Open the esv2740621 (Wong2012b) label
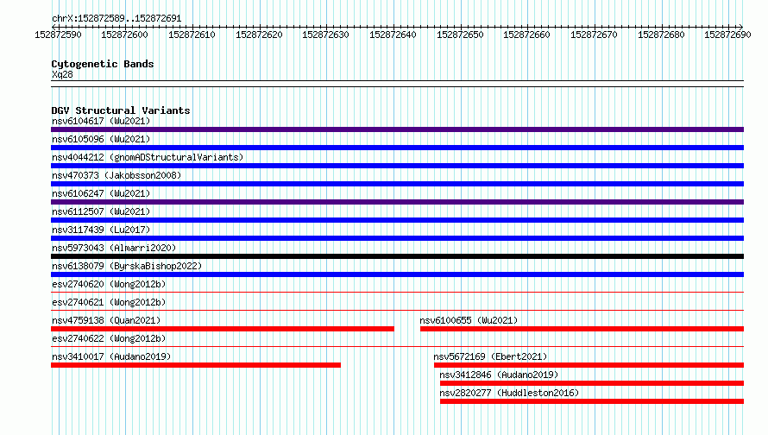This screenshot has width=768, height=435. tap(109, 302)
